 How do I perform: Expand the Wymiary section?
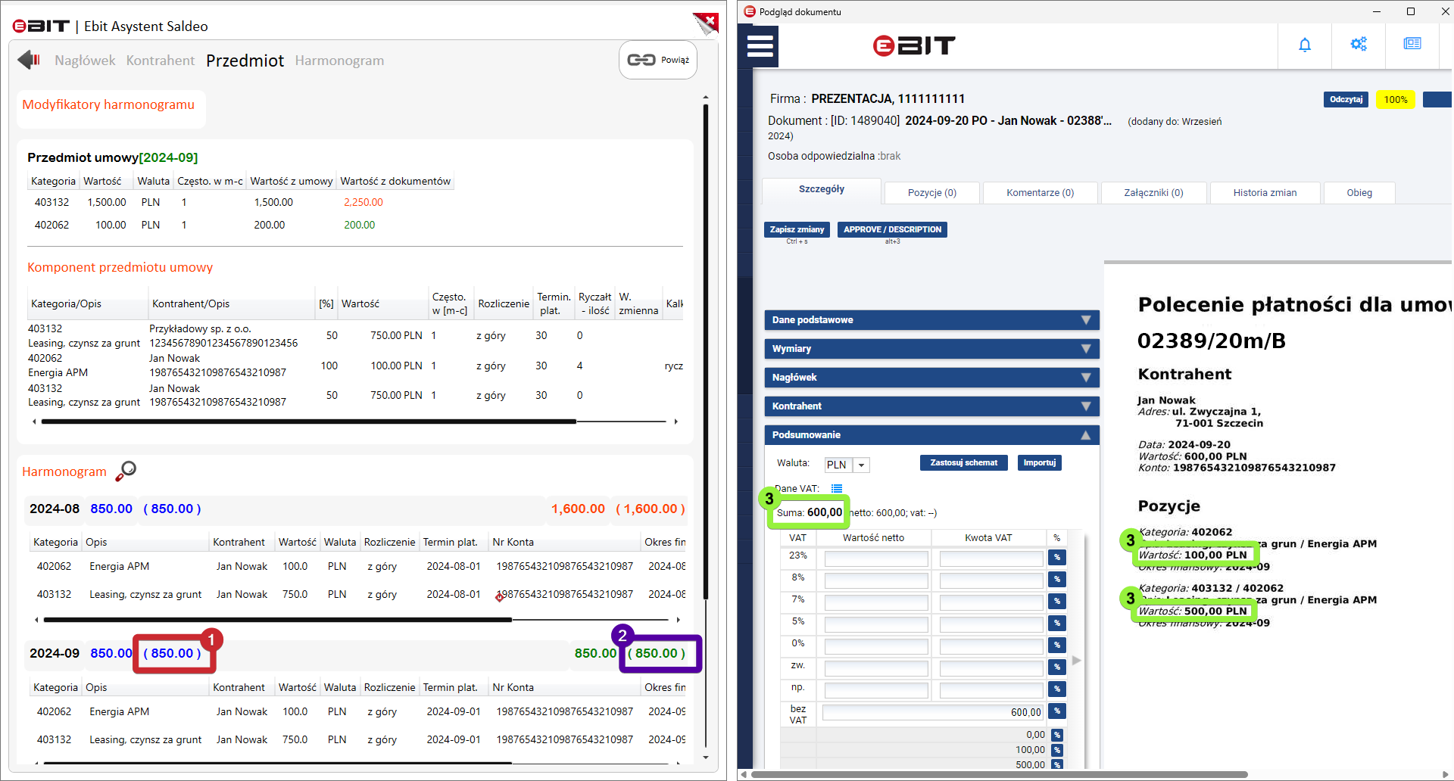click(932, 349)
